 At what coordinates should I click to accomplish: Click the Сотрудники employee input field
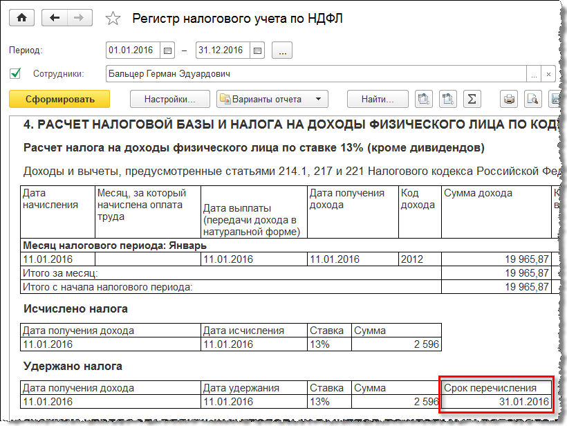(x=315, y=73)
